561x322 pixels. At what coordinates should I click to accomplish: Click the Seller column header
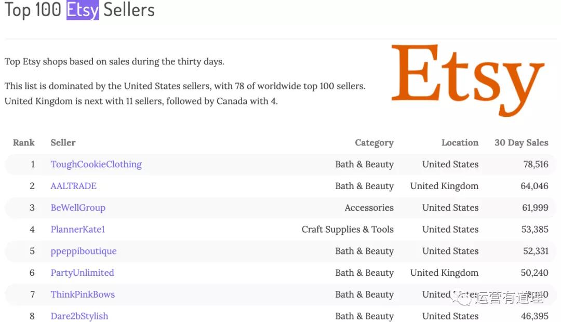tap(63, 143)
